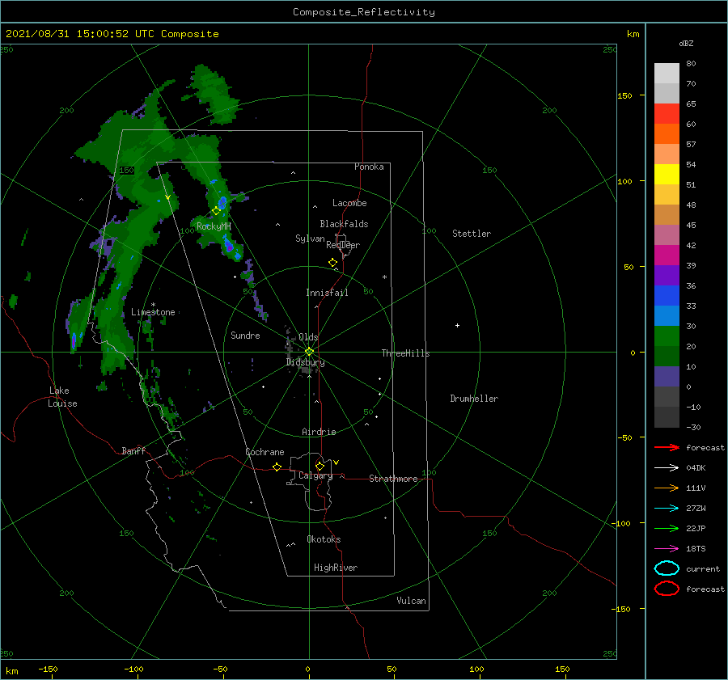Image resolution: width=728 pixels, height=680 pixels.
Task: Click the isolated echo cell on the map's west edge
Action: (x=14, y=302)
